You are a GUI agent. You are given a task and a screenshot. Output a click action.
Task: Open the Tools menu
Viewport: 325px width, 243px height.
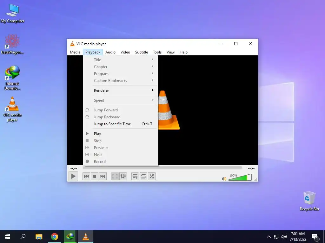click(x=157, y=52)
